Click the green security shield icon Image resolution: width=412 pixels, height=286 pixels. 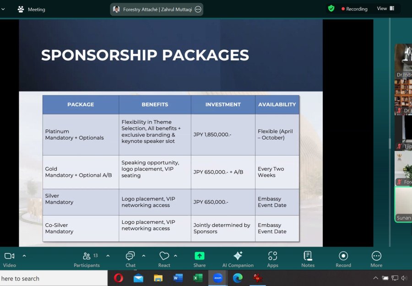331,9
